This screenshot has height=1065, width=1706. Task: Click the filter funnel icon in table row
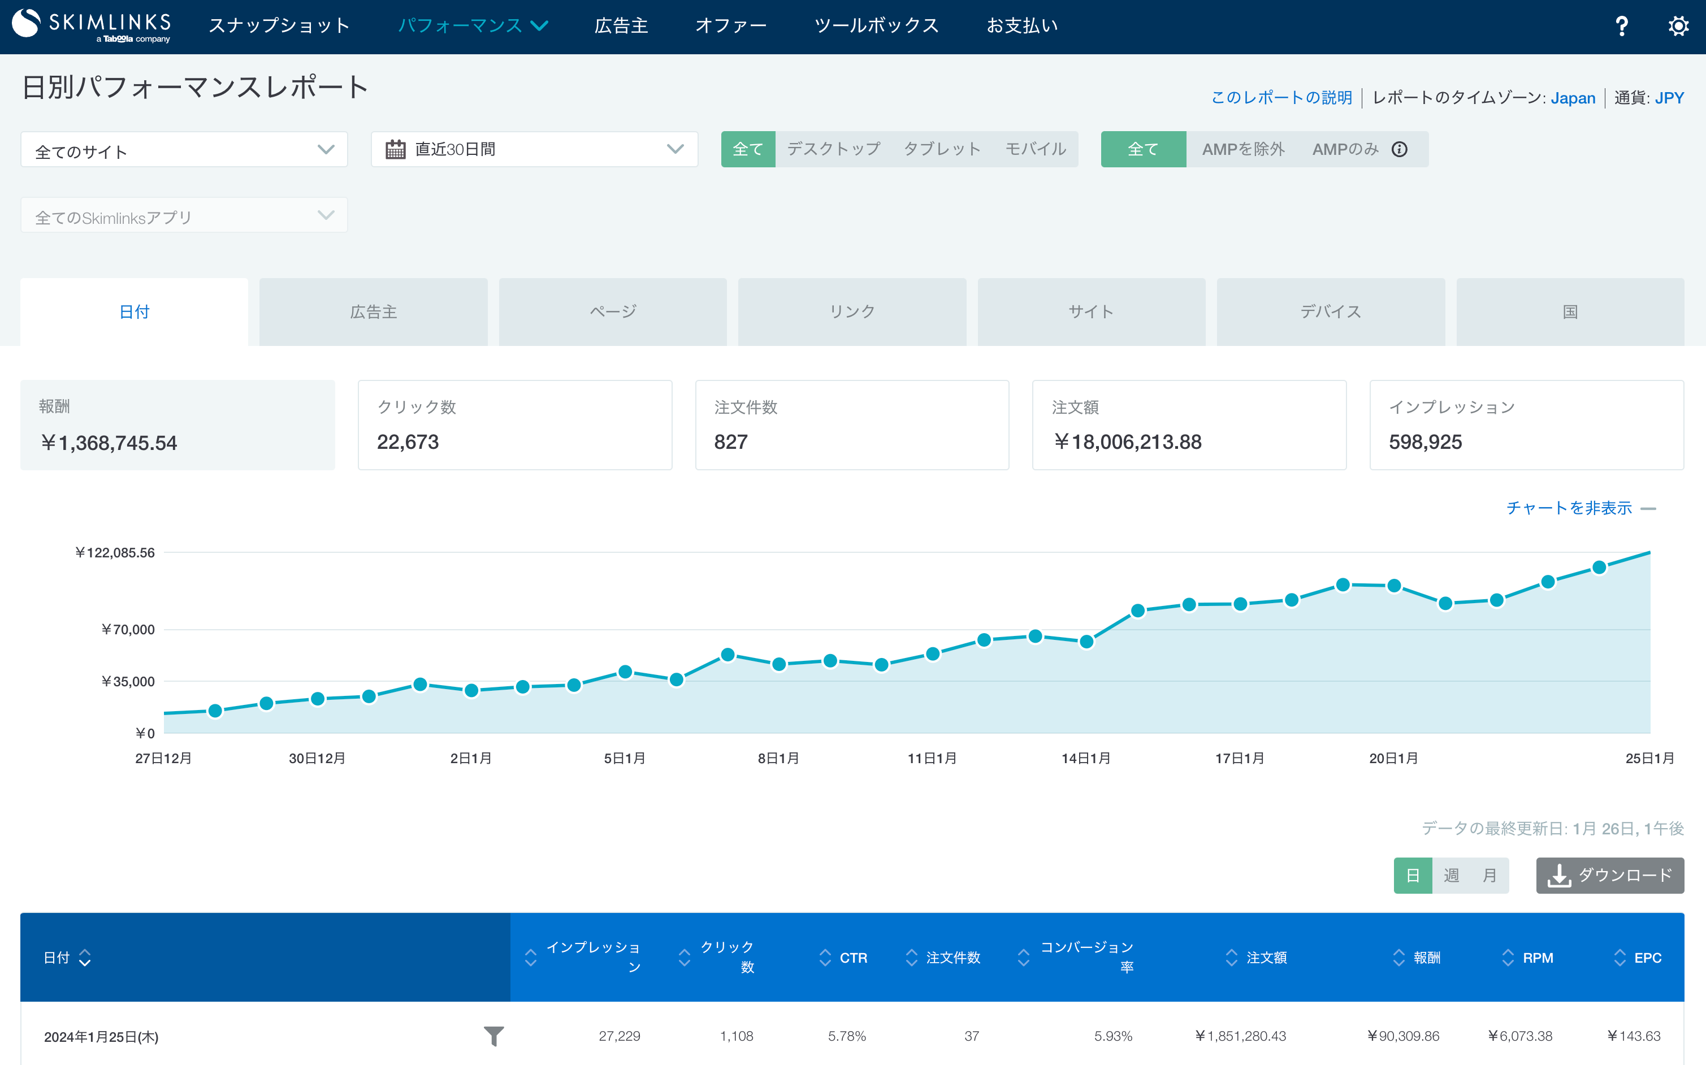coord(494,1037)
